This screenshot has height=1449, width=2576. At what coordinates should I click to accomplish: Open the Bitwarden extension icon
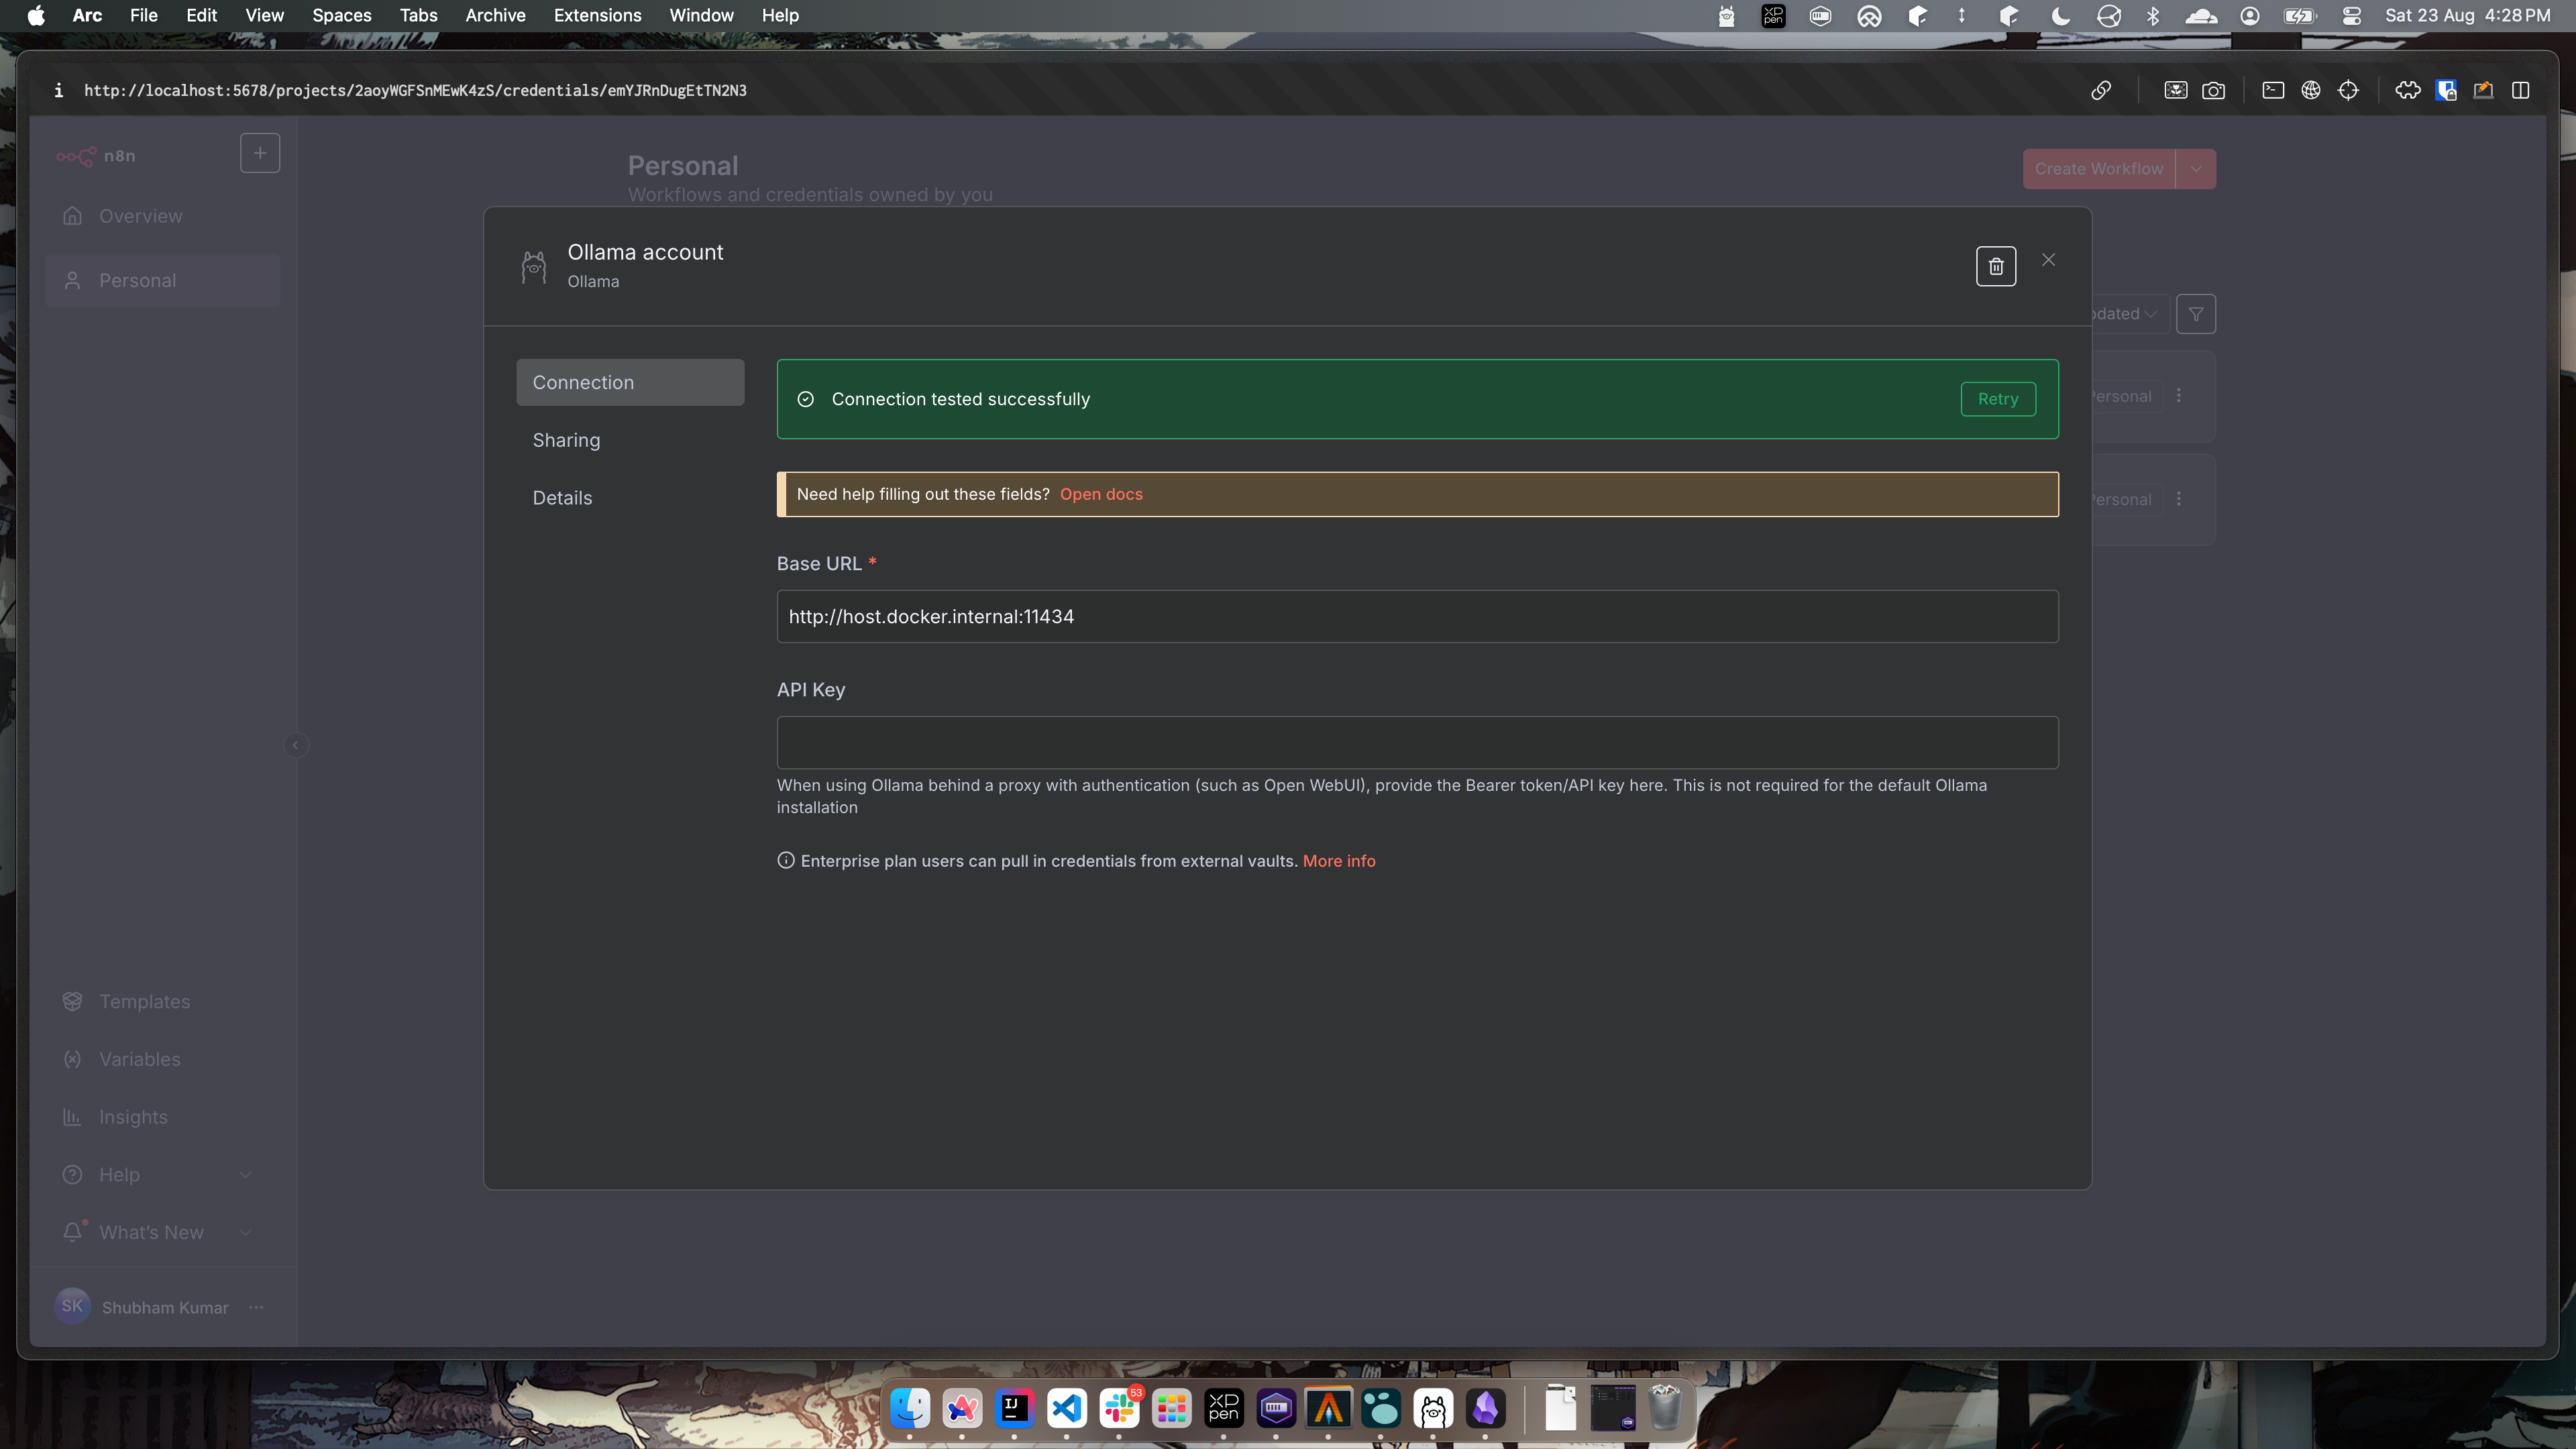pos(2446,90)
